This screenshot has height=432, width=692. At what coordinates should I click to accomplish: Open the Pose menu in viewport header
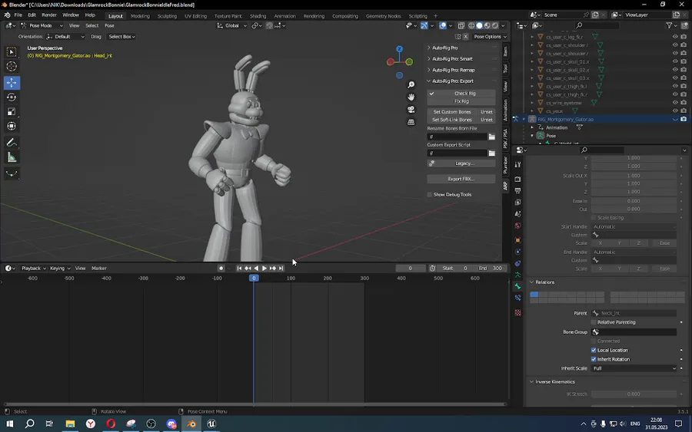(x=109, y=25)
